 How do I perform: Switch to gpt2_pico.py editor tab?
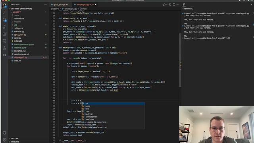coord(60,4)
